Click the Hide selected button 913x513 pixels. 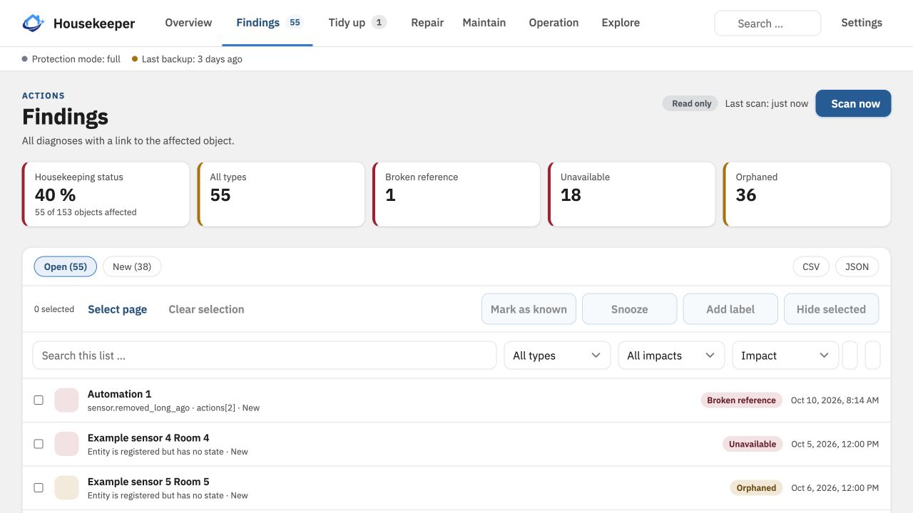click(831, 309)
